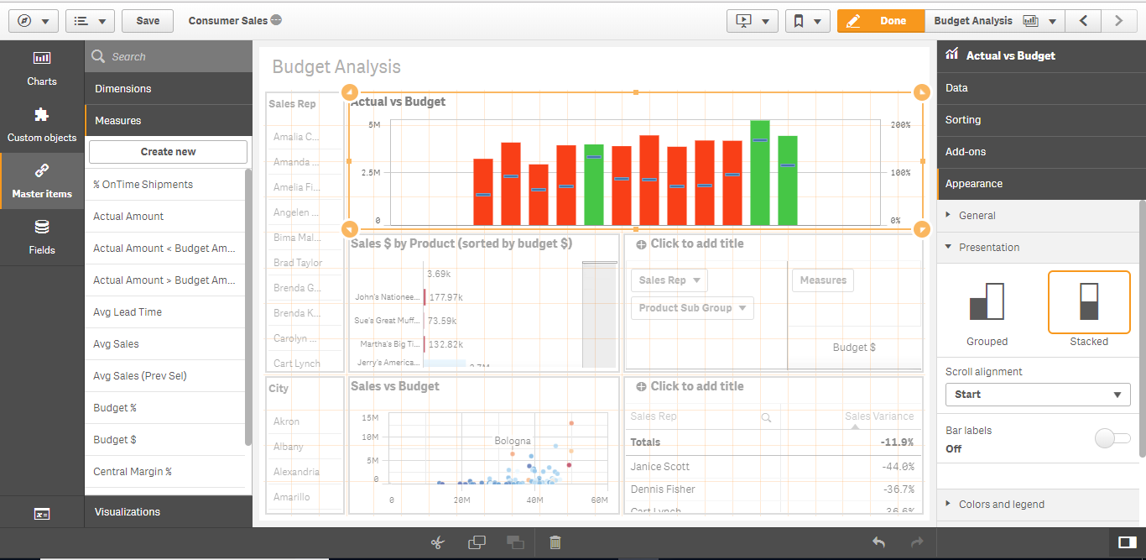Screen dimensions: 1146x560
Task: Open the global list menu
Action: [90, 21]
